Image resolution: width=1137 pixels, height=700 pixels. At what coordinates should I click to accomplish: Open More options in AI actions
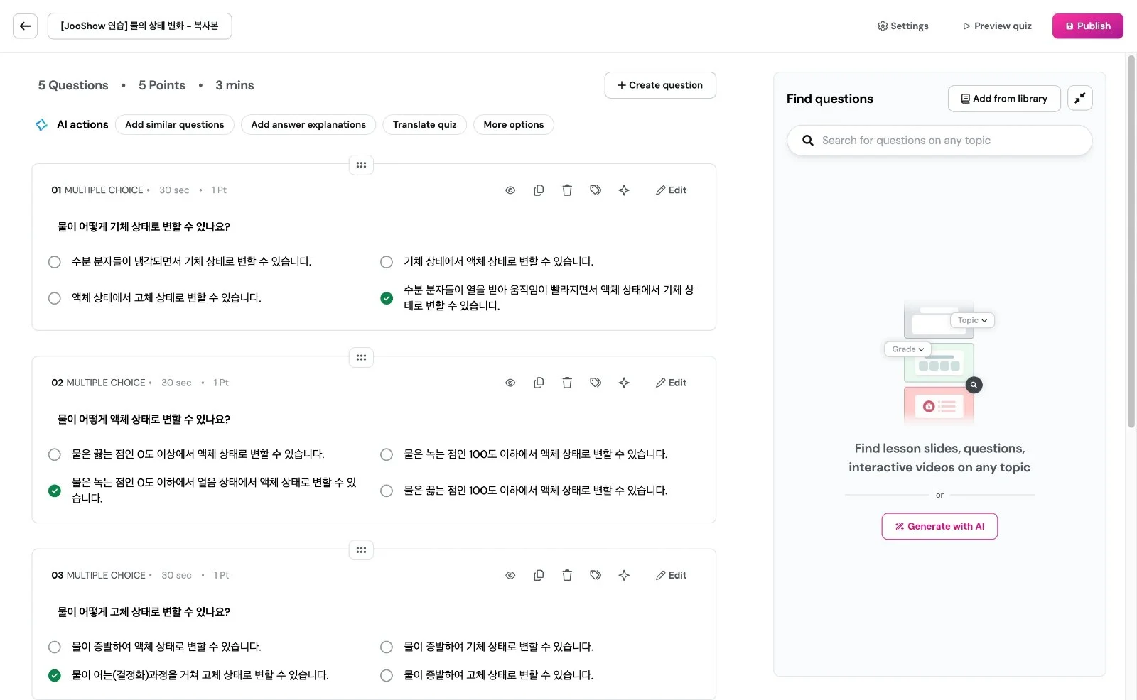(514, 124)
